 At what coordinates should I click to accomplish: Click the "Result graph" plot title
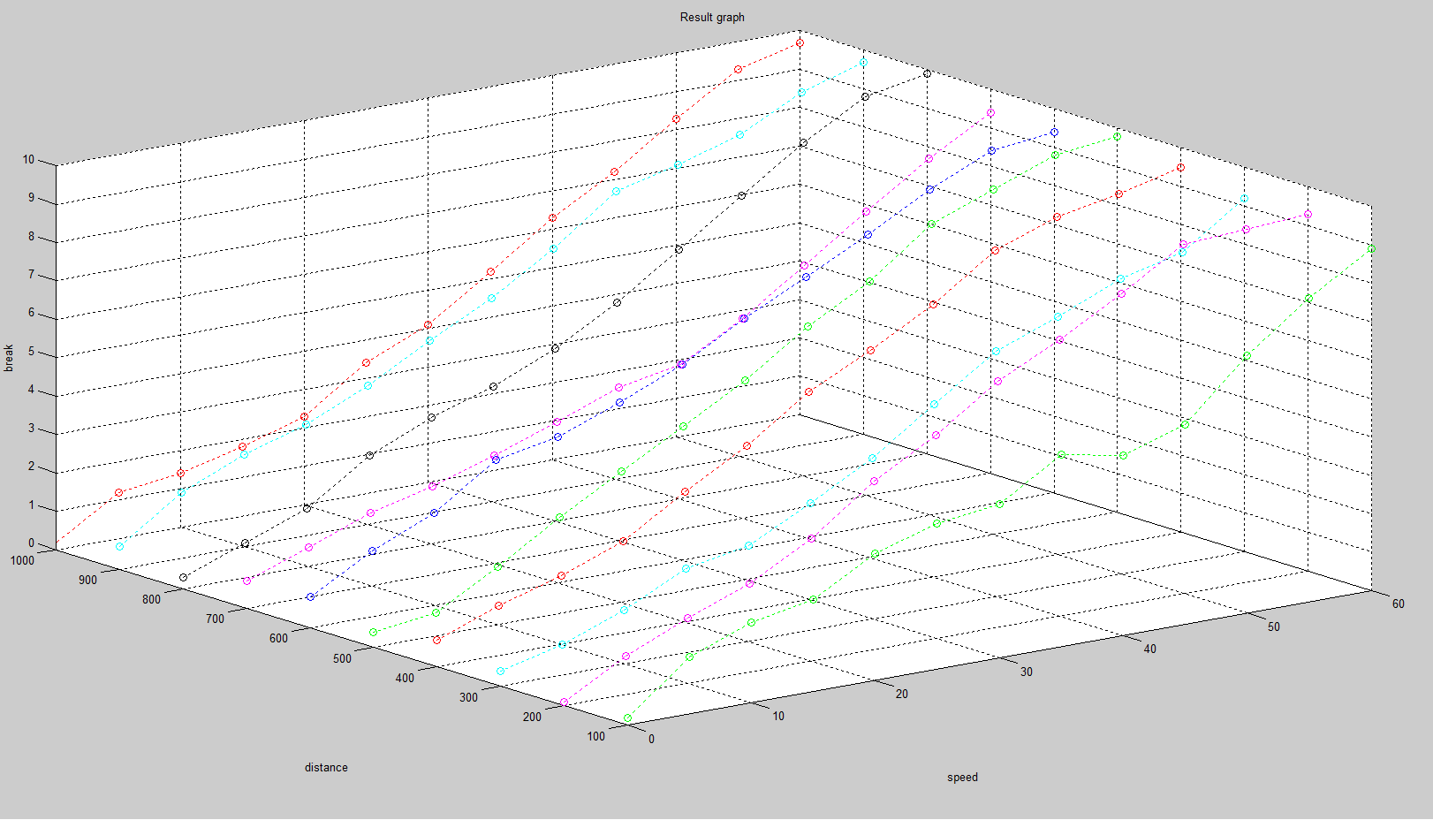pos(712,18)
